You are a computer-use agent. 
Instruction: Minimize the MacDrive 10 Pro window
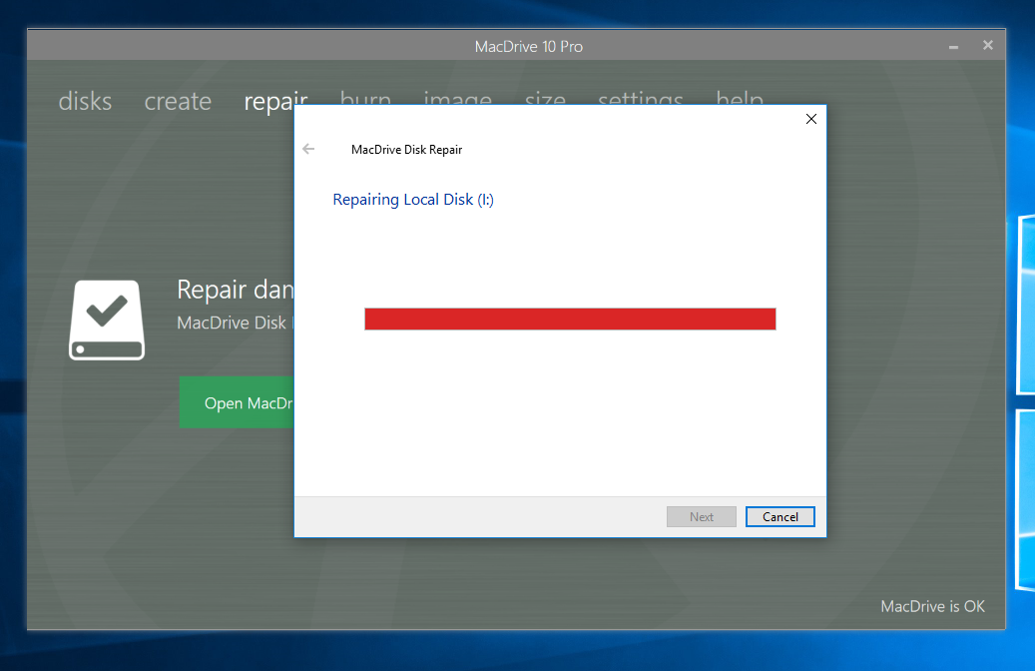click(952, 46)
